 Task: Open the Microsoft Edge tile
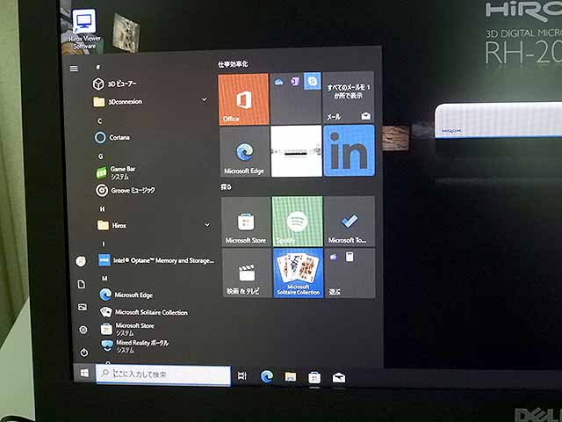[x=244, y=151]
